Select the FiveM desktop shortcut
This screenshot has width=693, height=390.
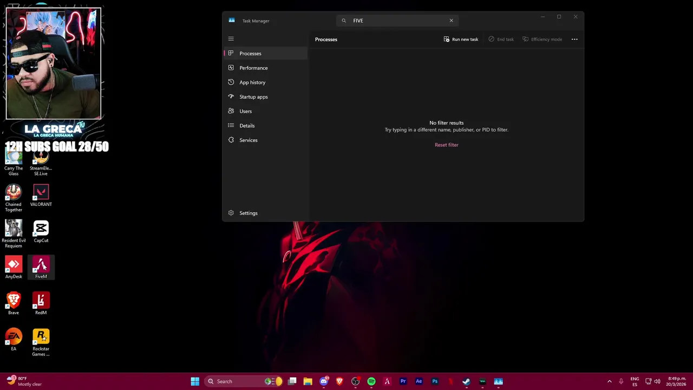pyautogui.click(x=41, y=268)
